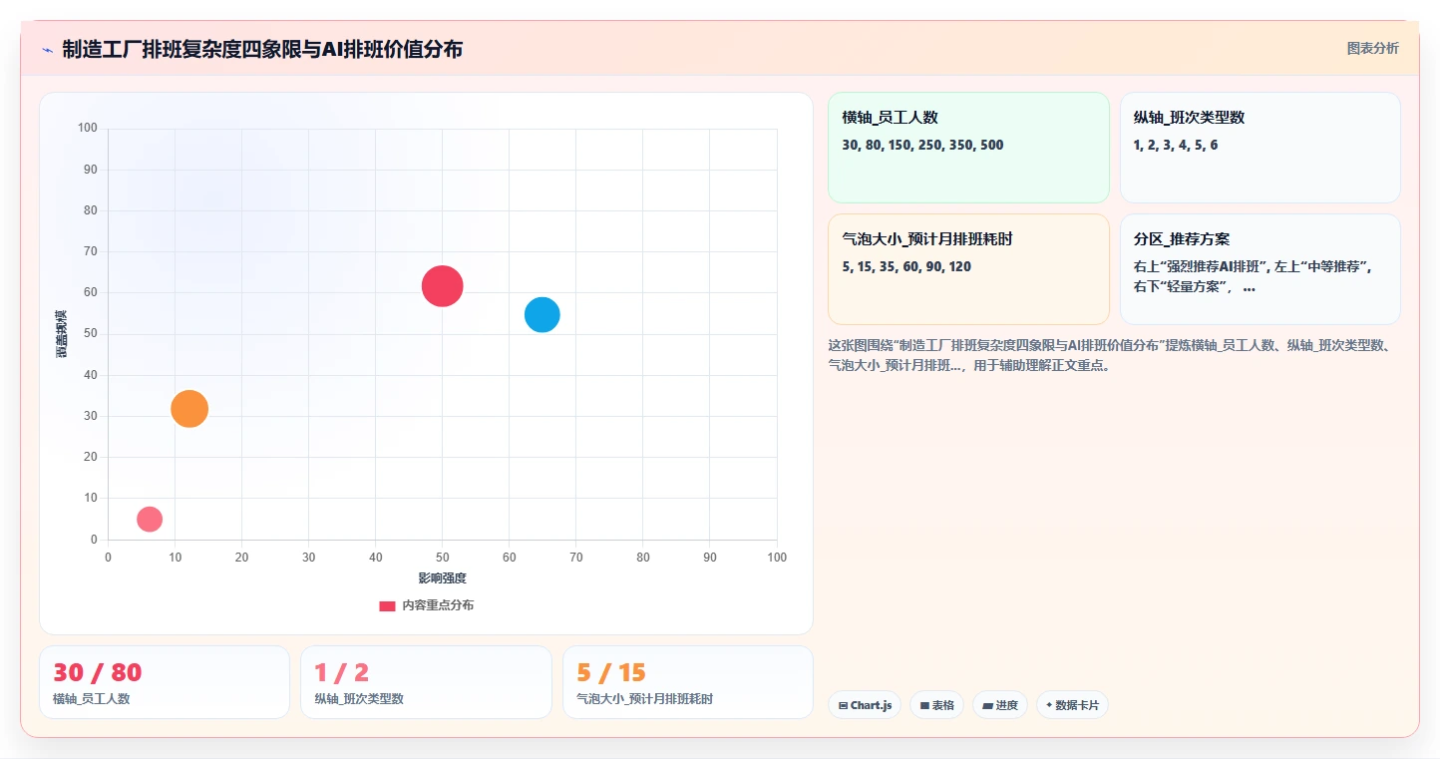The image size is (1440, 759).
Task: Click the Chart.js tag
Action: tap(864, 705)
